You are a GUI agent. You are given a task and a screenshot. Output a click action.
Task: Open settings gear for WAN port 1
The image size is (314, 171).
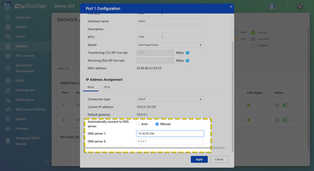(277, 105)
